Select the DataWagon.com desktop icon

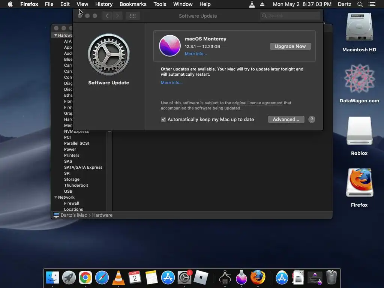pyautogui.click(x=359, y=78)
